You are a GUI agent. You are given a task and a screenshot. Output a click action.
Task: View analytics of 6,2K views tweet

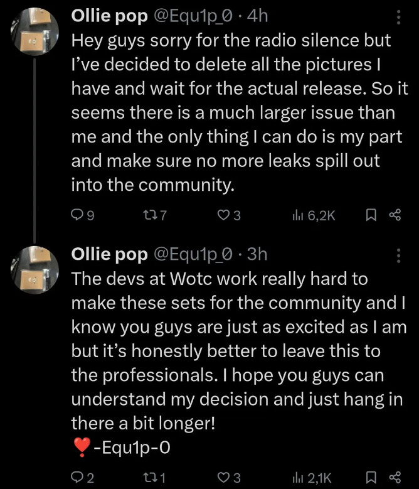point(298,215)
